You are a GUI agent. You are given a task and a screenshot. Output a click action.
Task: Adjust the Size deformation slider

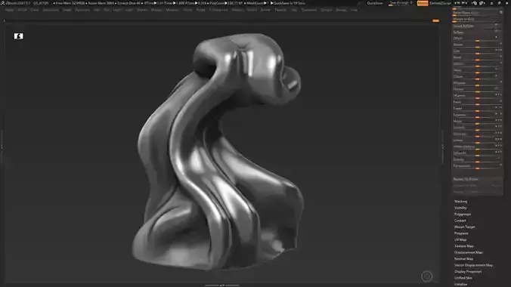pos(478,51)
